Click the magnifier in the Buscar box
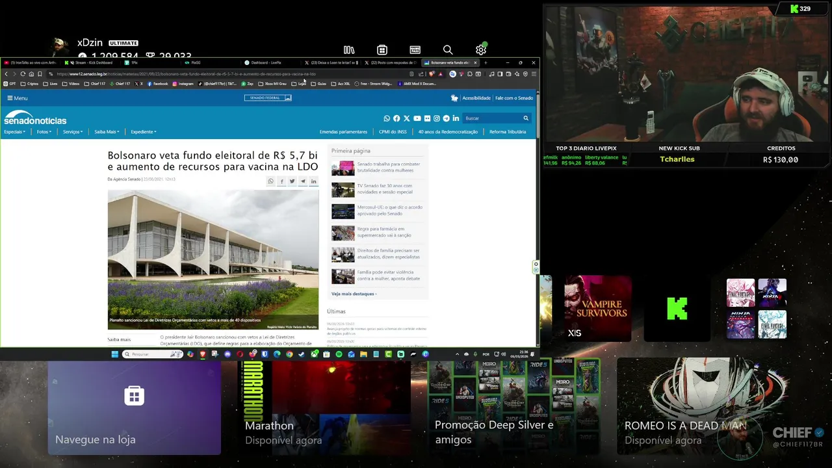The image size is (832, 468). [x=526, y=118]
